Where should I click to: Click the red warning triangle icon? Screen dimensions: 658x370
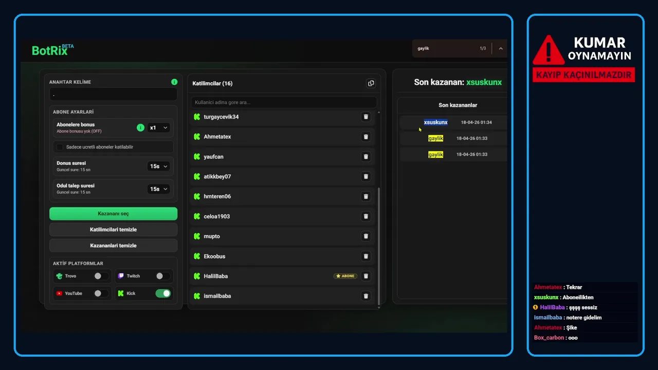(549, 50)
